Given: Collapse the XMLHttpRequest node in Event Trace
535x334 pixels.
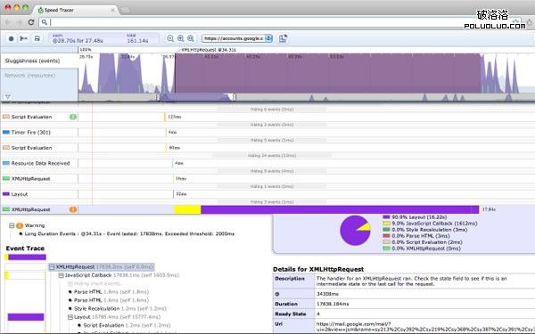Looking at the screenshot, I should coord(52,267).
